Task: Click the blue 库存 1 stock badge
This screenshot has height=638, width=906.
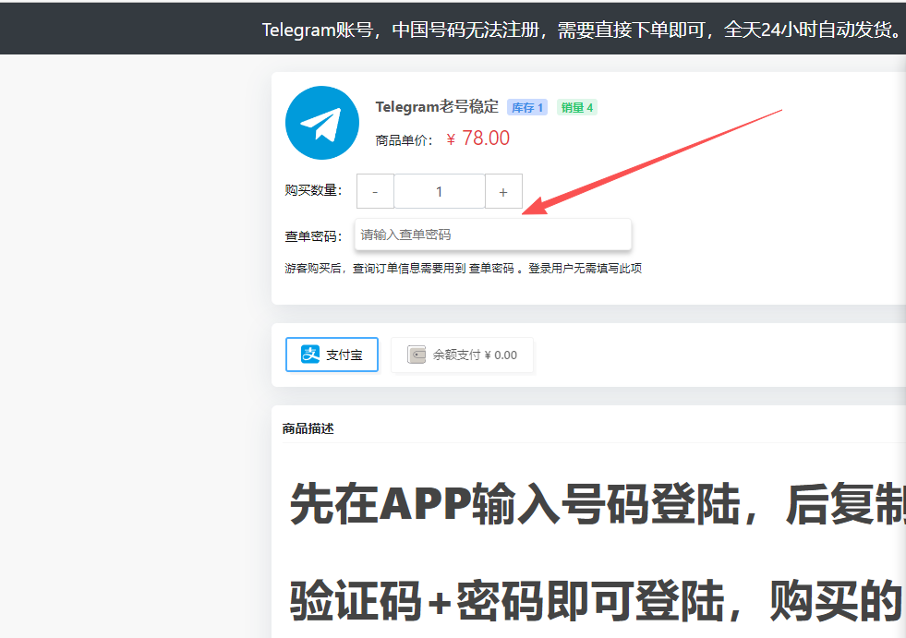Action: pyautogui.click(x=527, y=107)
